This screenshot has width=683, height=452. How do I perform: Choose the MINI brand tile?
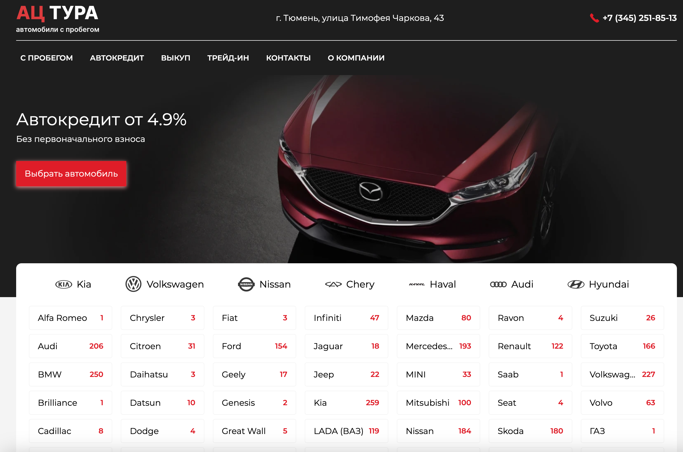438,374
